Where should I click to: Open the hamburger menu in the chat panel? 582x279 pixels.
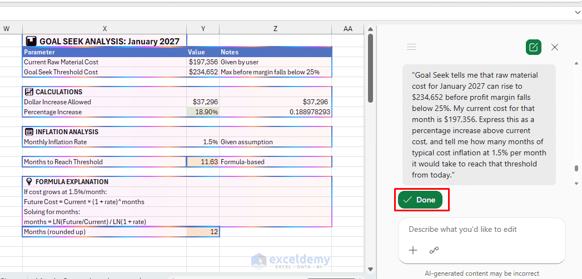click(x=411, y=47)
